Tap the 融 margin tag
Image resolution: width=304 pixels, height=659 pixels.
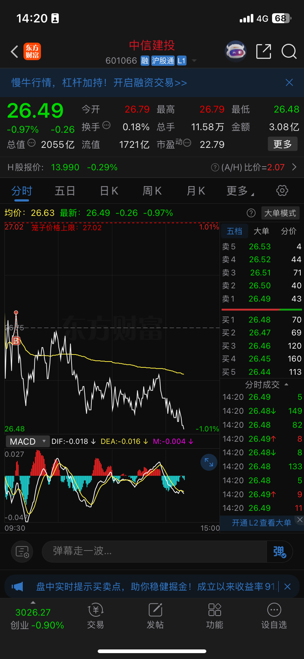(x=145, y=61)
